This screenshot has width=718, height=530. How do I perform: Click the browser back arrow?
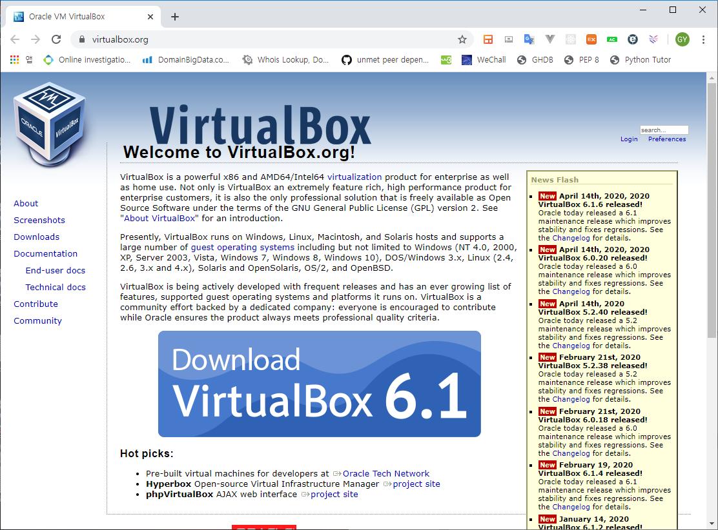15,39
